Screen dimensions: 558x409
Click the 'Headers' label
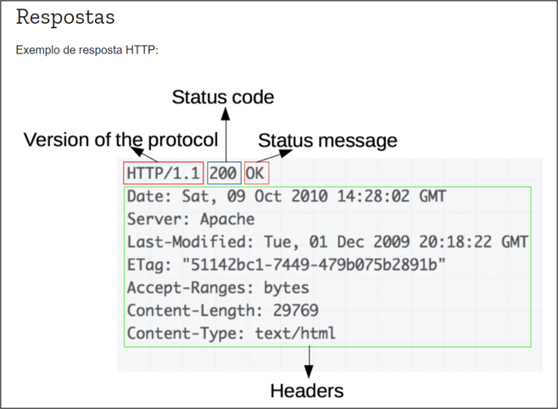click(x=307, y=391)
